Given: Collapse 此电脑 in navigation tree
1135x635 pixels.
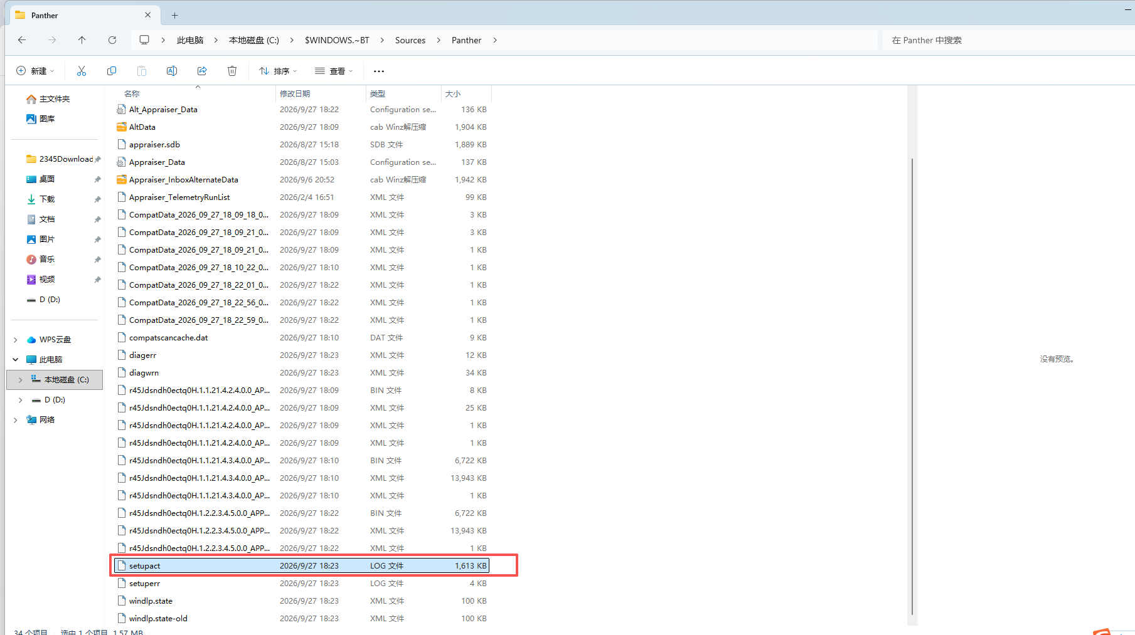Looking at the screenshot, I should click(16, 360).
